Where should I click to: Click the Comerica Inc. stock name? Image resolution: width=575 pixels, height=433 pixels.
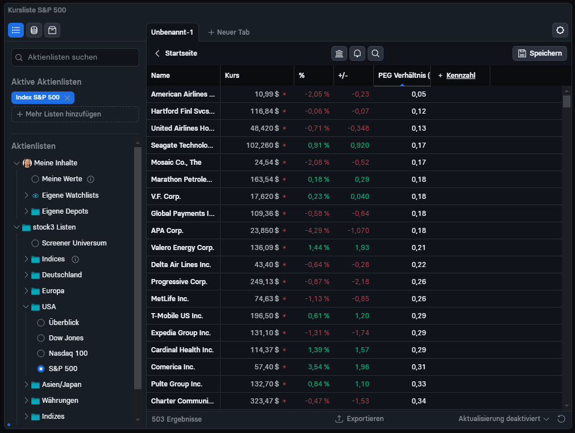173,367
